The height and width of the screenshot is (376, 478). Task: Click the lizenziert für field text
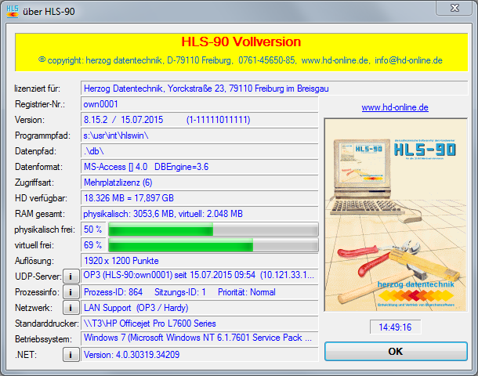(274, 88)
